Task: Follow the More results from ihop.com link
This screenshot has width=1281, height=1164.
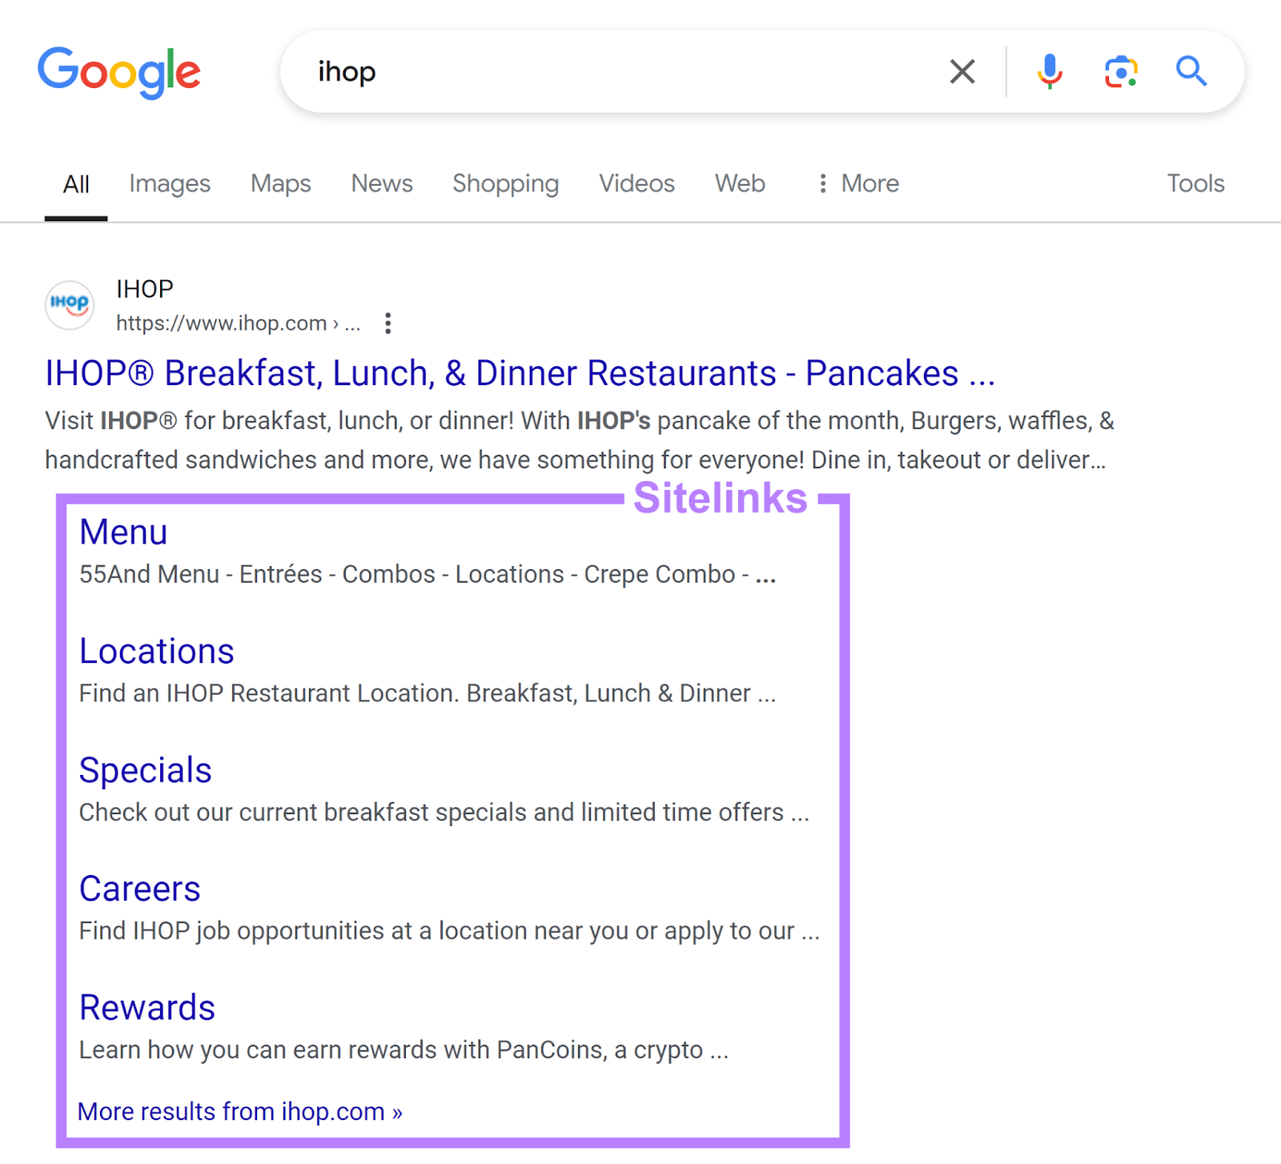Action: [239, 1111]
